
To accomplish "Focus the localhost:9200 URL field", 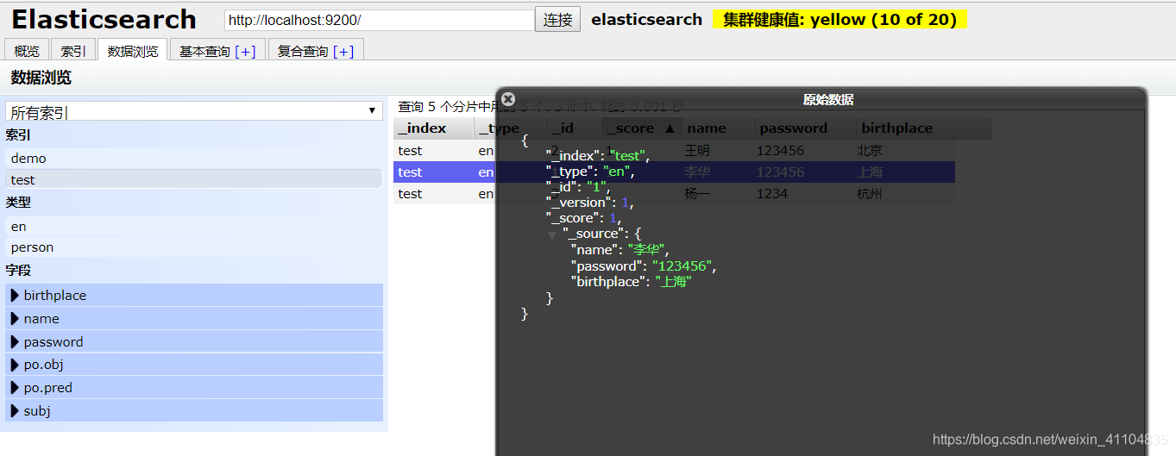I will [x=380, y=20].
